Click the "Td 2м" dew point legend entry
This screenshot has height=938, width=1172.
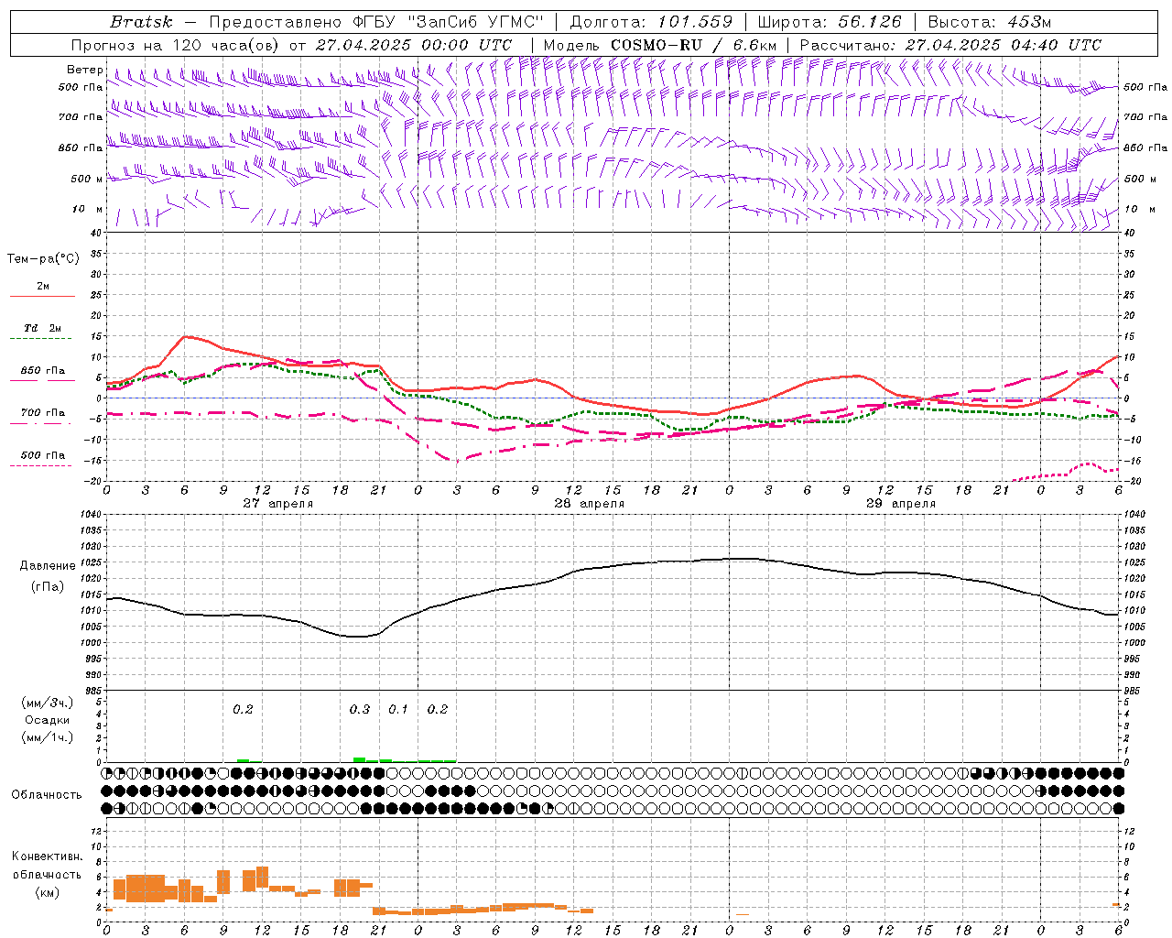[x=42, y=327]
